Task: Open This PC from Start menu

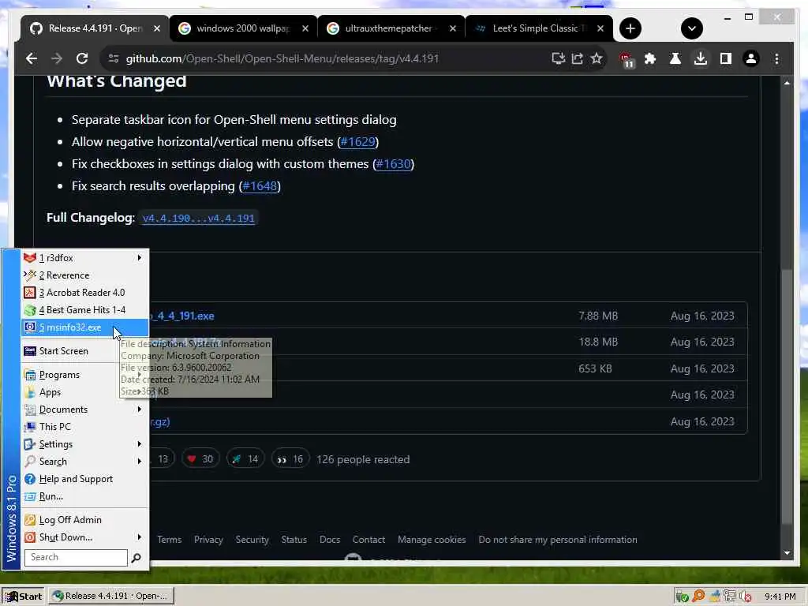Action: pyautogui.click(x=85, y=427)
